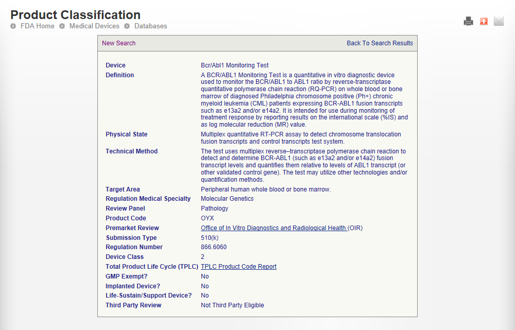Click the 'Physical State' label
Viewport: 515px width, 330px height.
click(x=127, y=134)
